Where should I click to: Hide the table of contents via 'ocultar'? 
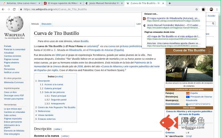(x=59, y=76)
